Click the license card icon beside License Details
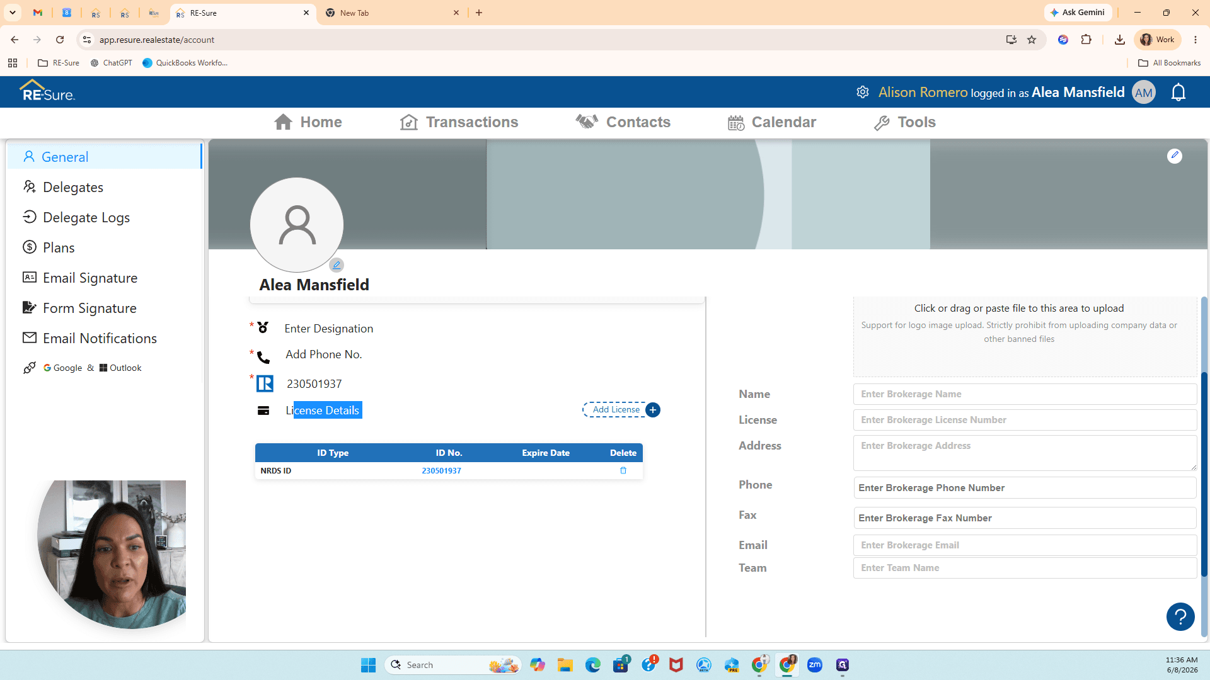This screenshot has height=680, width=1210. (263, 411)
